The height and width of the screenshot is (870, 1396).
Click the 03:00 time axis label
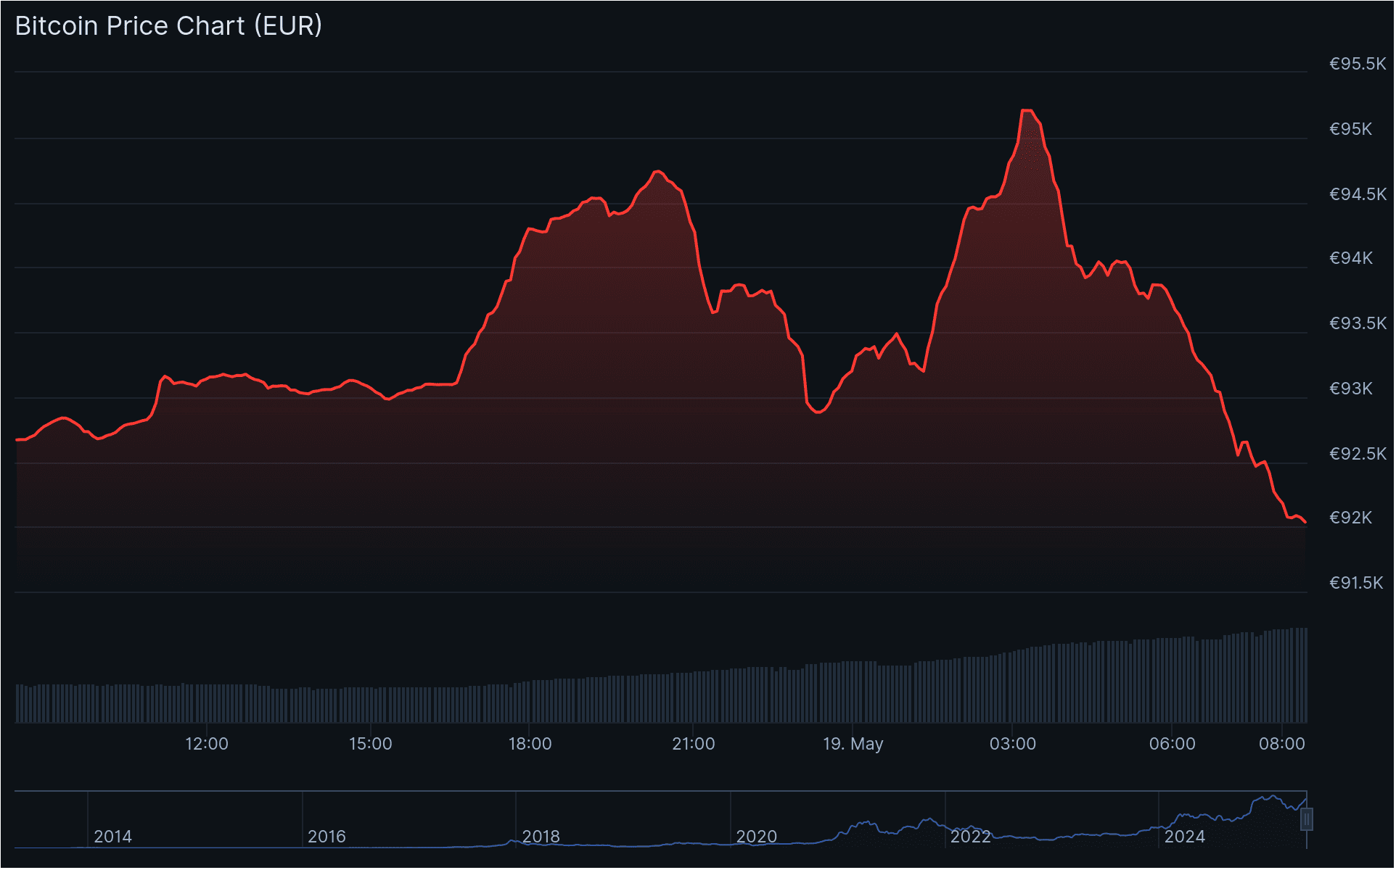[x=1014, y=745]
